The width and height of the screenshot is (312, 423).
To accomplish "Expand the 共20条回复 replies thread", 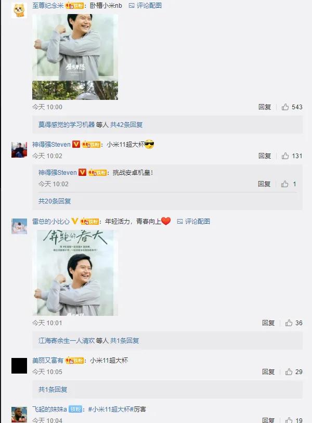I will [55, 201].
